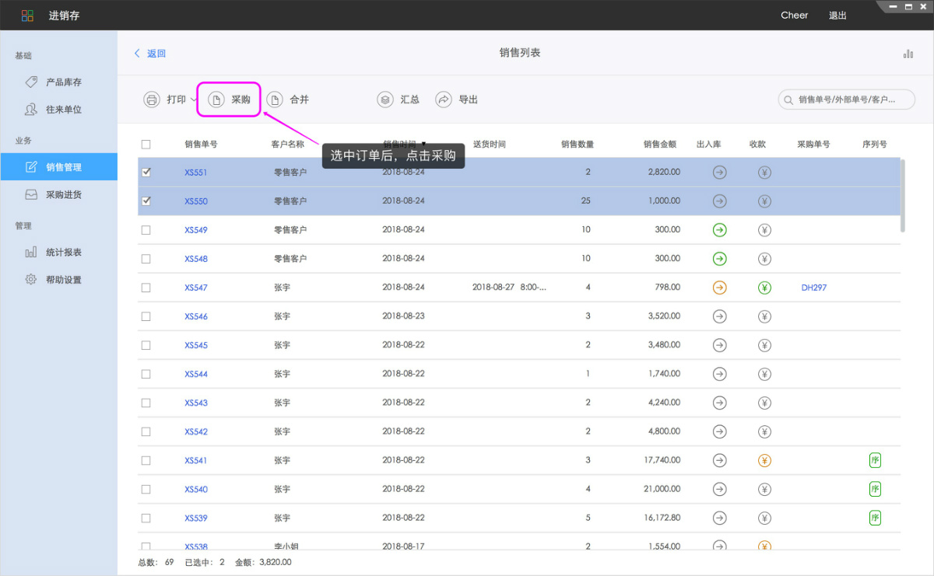Check the XS548 row checkbox

point(146,259)
